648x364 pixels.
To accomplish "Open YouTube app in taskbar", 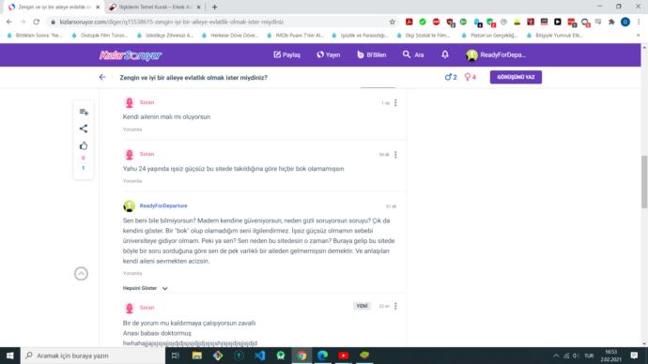I will 344,356.
